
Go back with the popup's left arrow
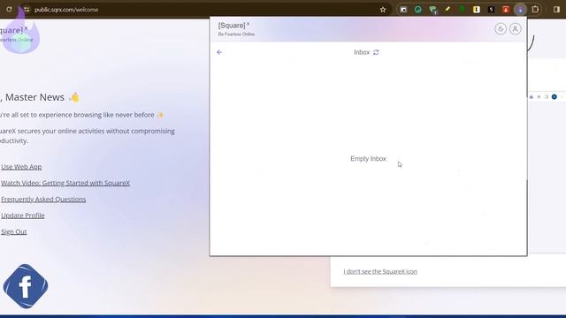click(219, 52)
